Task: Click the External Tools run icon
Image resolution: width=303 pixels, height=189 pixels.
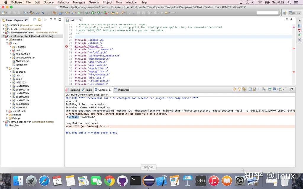Action: [105, 13]
